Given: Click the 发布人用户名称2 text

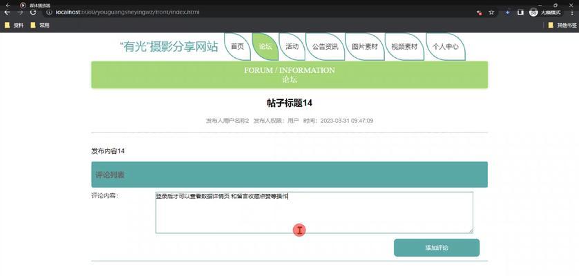Looking at the screenshot, I should pos(227,121).
